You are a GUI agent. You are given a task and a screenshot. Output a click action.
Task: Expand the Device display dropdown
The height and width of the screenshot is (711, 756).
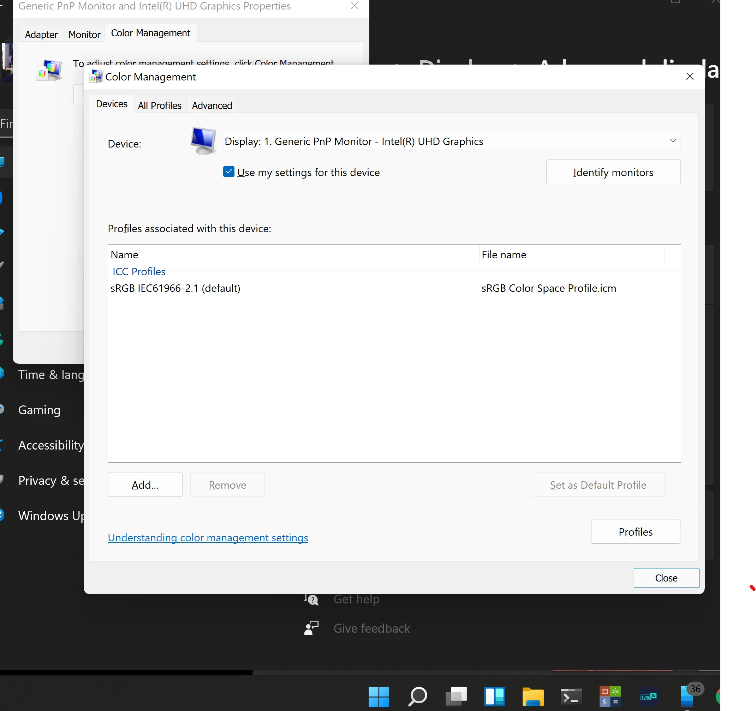coord(672,141)
